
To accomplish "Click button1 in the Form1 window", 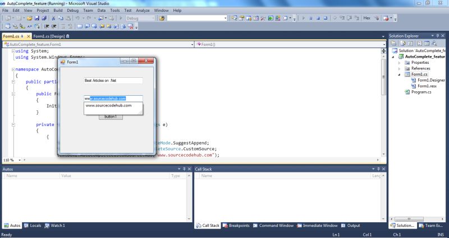I will click(x=111, y=117).
